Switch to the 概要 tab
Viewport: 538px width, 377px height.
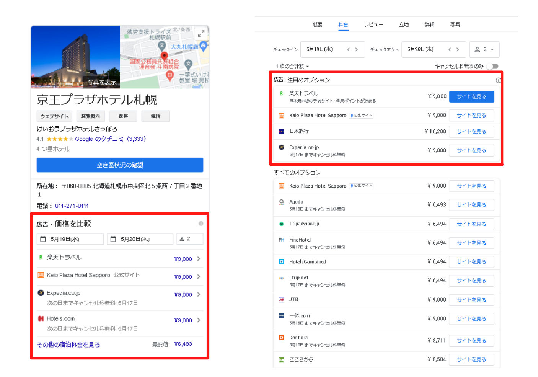tap(317, 24)
